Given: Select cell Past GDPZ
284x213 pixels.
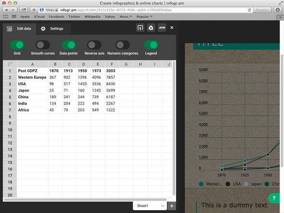Looking at the screenshot, I should [x=33, y=71].
